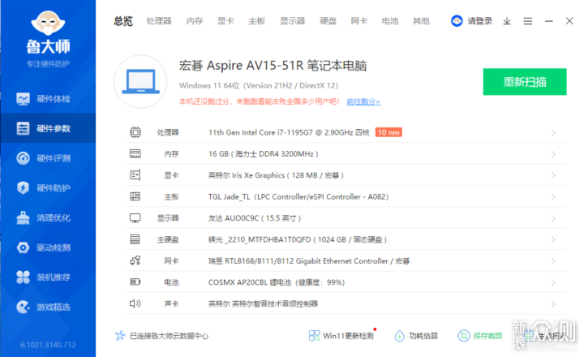Select 硬件参数 sidebar item
Viewport: 584px width, 357px height.
pos(48,128)
